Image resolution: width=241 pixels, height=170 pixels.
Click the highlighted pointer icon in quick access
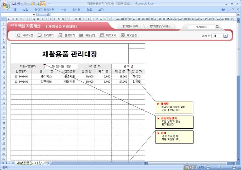click(x=43, y=4)
